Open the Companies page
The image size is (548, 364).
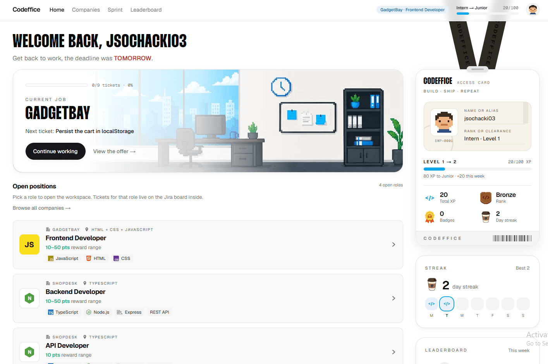point(86,10)
